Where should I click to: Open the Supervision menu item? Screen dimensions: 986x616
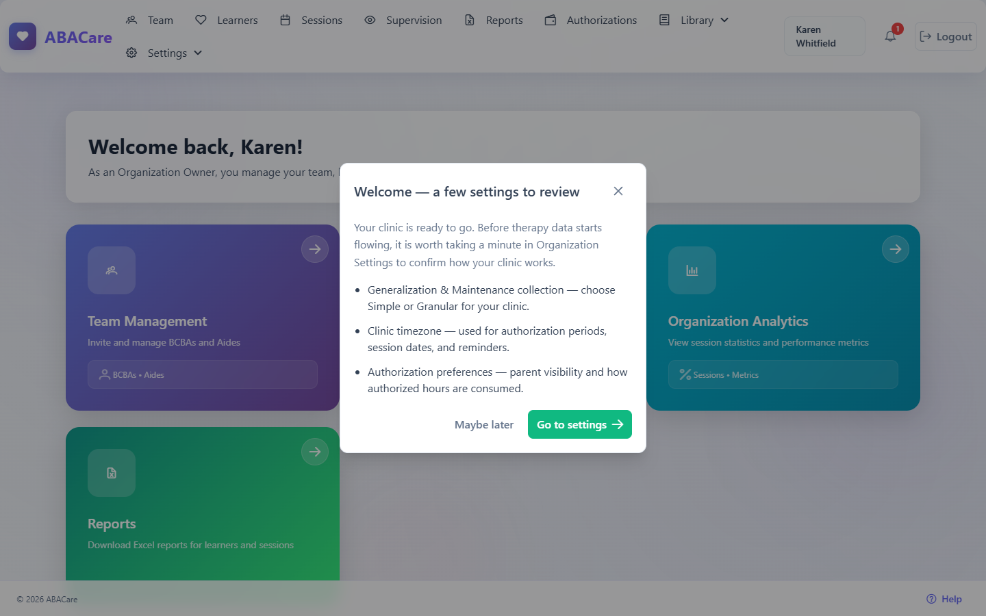(403, 20)
